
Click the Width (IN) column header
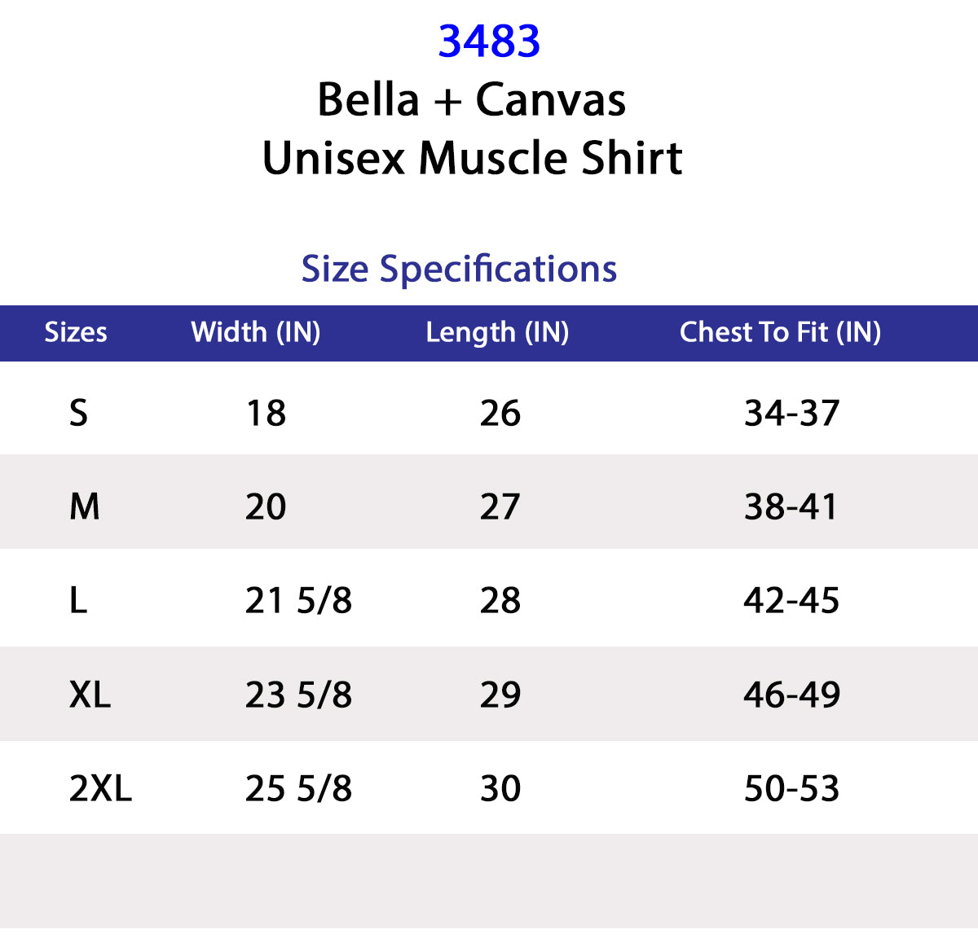pos(256,332)
